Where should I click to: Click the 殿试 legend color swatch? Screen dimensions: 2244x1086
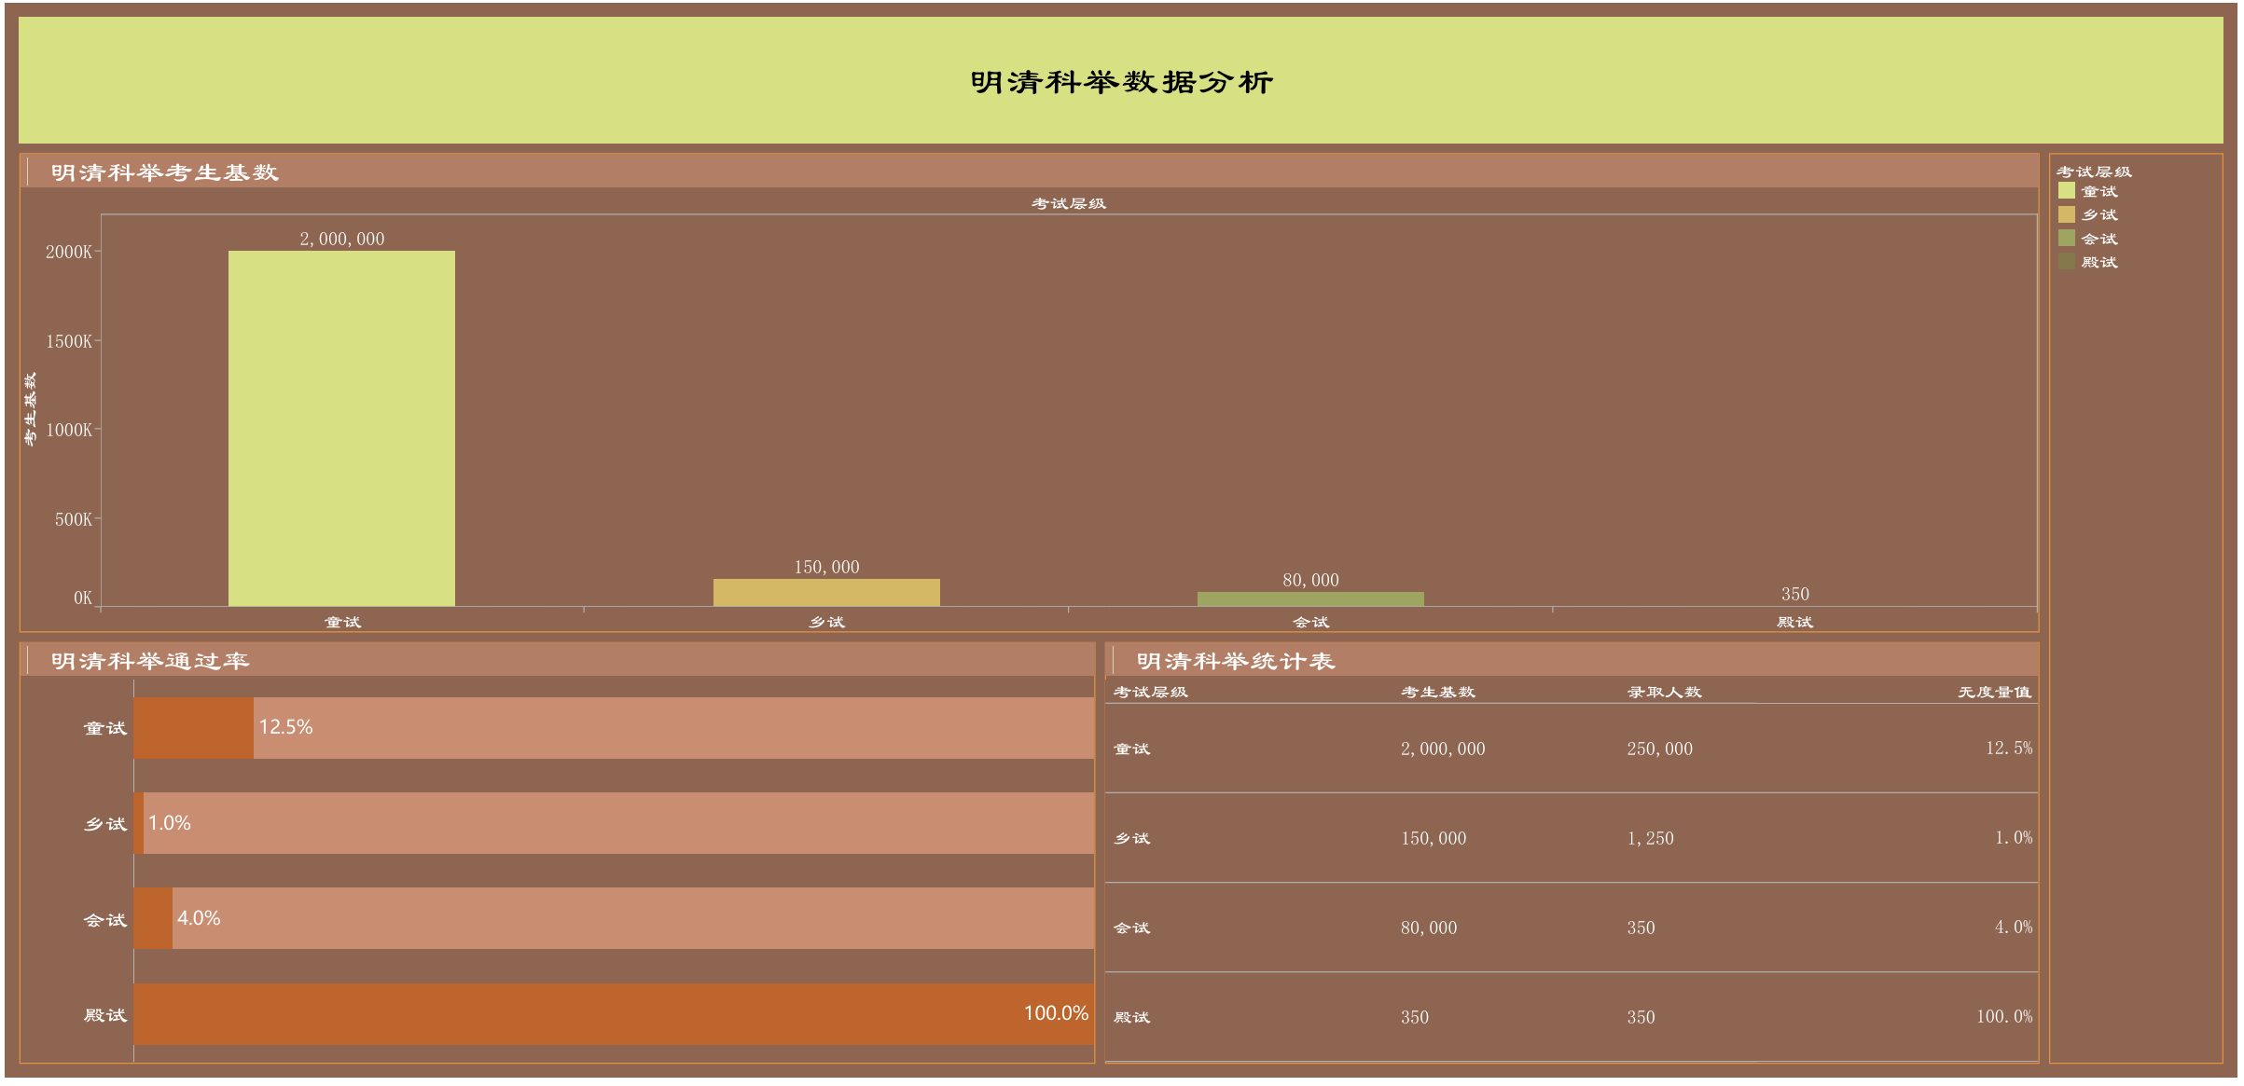tap(2066, 262)
